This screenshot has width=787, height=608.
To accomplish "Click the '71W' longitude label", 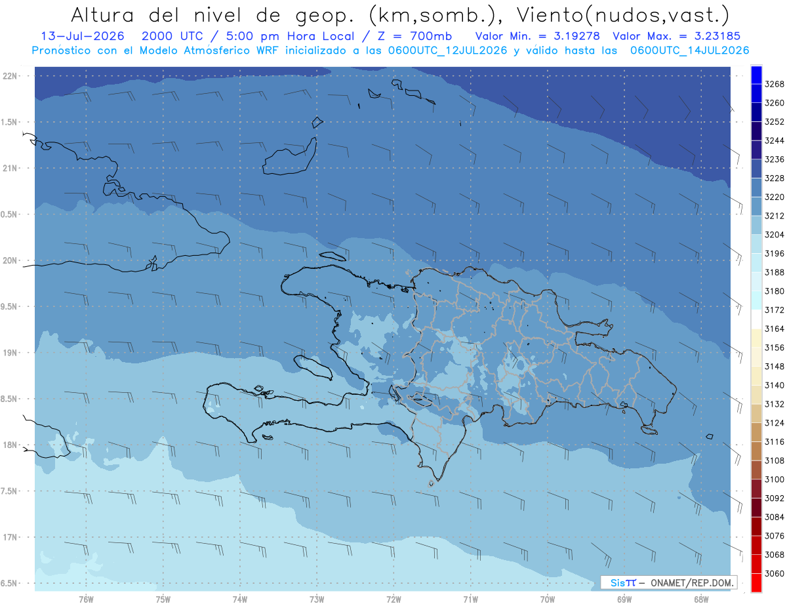I will pyautogui.click(x=471, y=599).
